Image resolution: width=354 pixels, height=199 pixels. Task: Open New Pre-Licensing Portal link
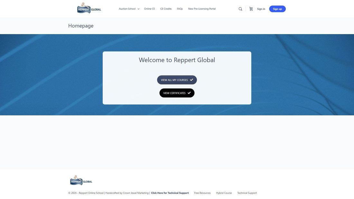[x=202, y=9]
